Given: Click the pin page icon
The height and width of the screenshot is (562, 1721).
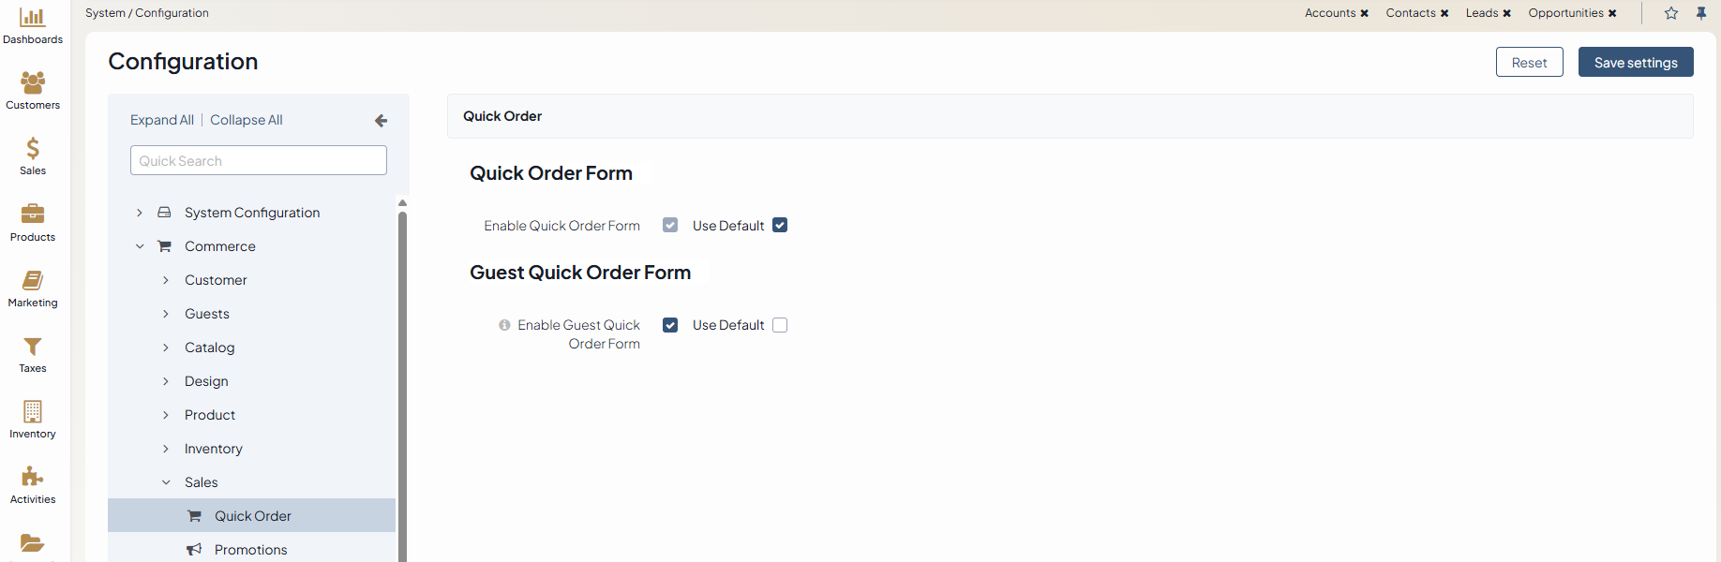Looking at the screenshot, I should (1701, 13).
